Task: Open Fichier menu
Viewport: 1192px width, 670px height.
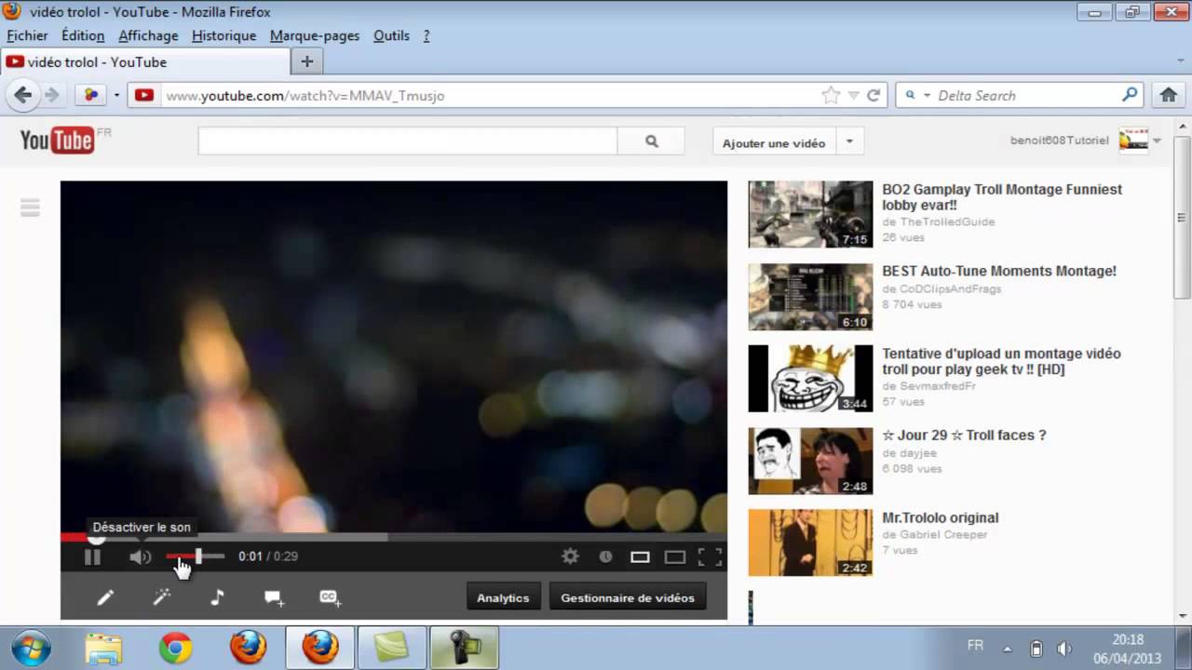Action: pos(27,35)
